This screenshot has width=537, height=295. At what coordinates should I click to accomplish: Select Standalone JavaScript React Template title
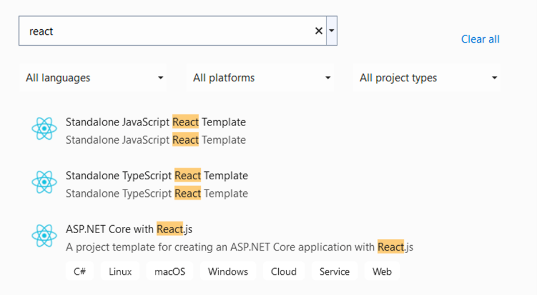[156, 121]
